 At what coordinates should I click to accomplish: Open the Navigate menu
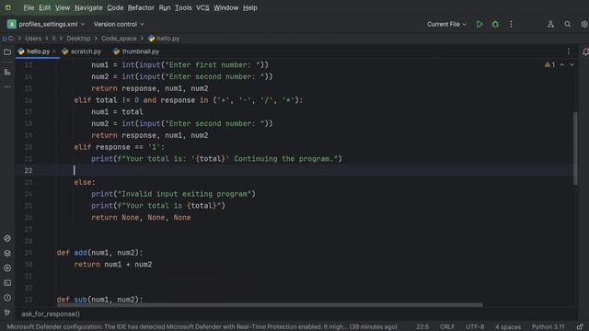(88, 7)
